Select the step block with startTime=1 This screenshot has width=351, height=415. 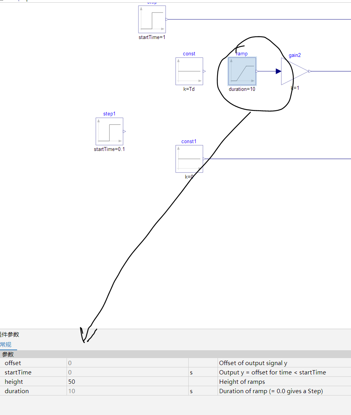pos(152,20)
